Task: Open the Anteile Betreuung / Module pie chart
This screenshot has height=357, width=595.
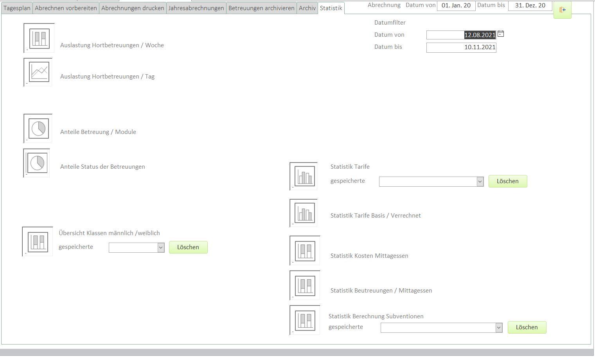Action: (38, 129)
